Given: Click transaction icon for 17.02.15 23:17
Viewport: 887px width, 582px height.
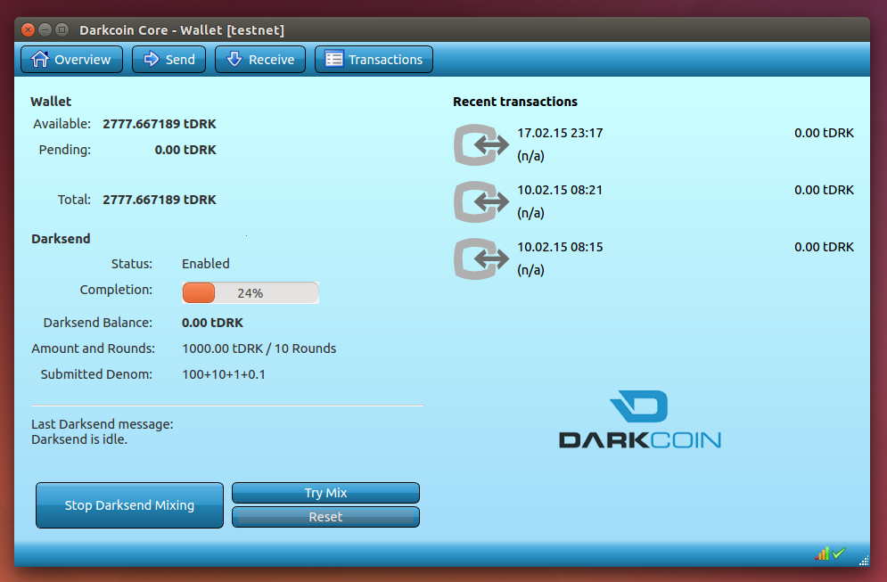Looking at the screenshot, I should coord(480,144).
